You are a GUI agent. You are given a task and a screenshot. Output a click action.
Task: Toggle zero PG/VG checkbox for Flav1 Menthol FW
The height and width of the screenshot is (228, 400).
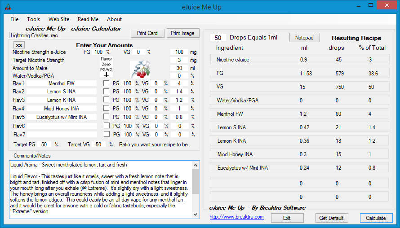point(107,83)
